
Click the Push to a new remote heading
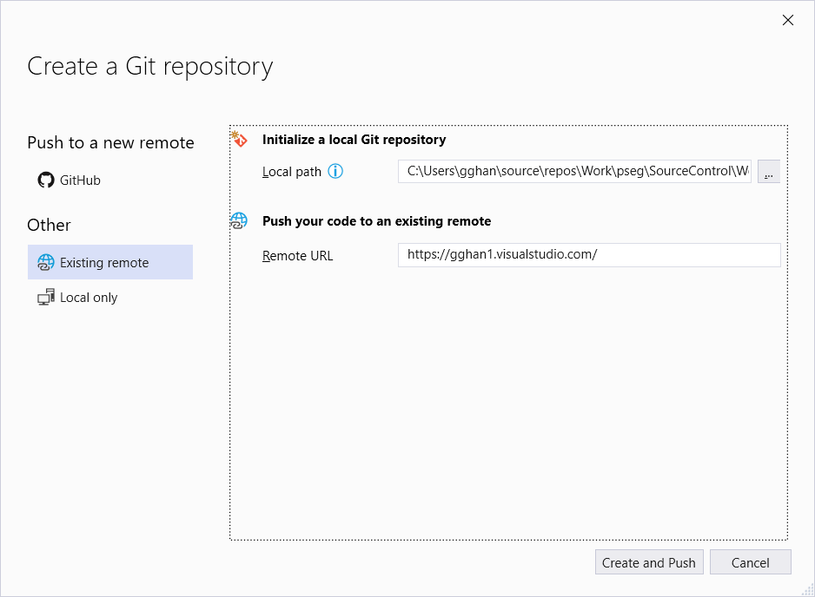coord(110,142)
